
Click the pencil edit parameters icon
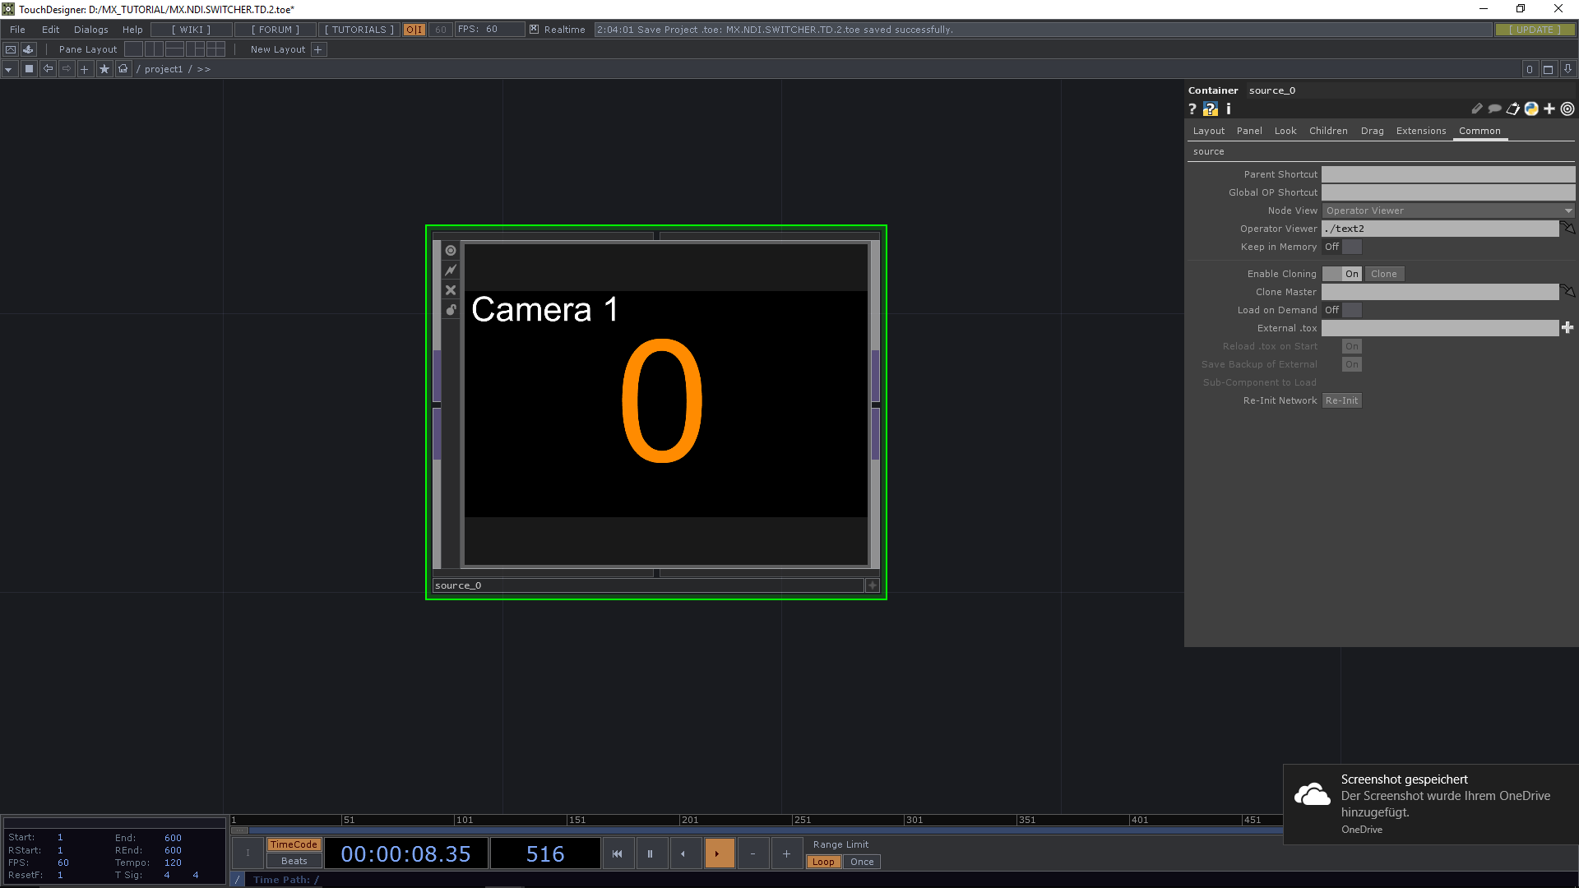point(1477,109)
